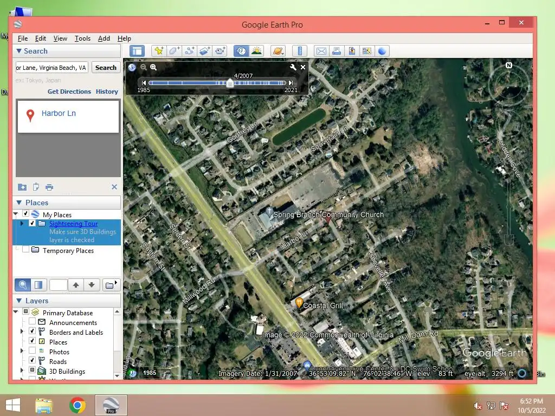Open the Help menu

pos(124,38)
